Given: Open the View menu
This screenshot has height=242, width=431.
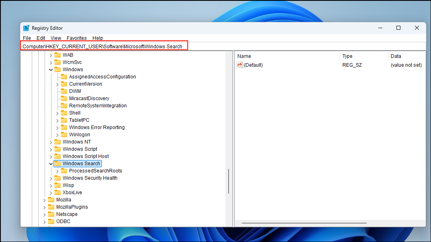Looking at the screenshot, I should coord(56,38).
